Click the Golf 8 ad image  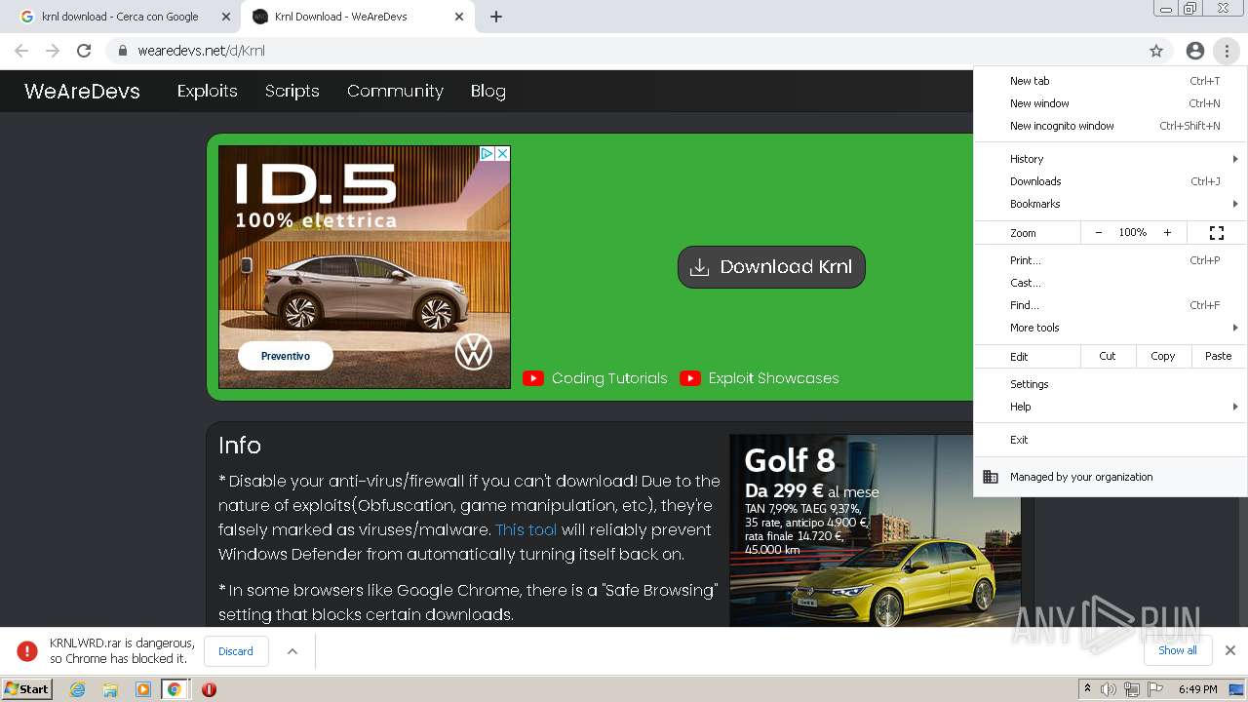click(875, 530)
